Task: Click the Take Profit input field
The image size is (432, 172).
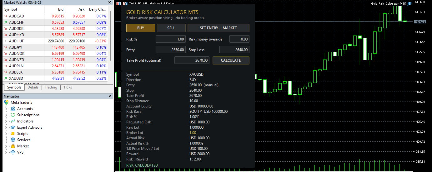Action: pyautogui.click(x=192, y=60)
